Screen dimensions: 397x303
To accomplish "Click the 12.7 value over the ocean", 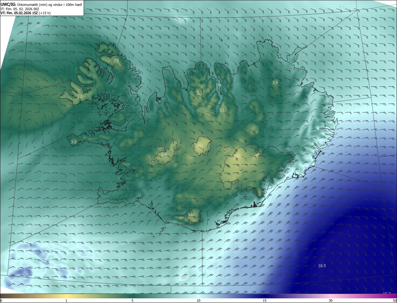I will pos(28,271).
